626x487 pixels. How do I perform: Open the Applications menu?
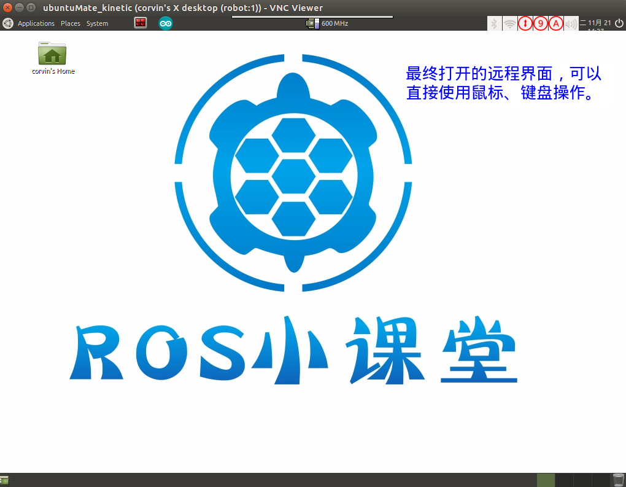tap(36, 23)
